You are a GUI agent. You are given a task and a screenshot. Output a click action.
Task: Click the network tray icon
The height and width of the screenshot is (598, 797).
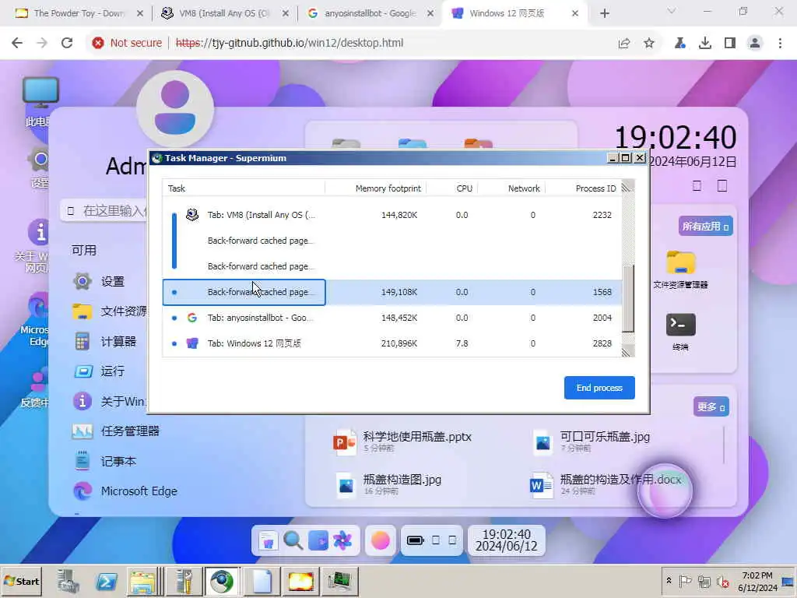click(704, 581)
